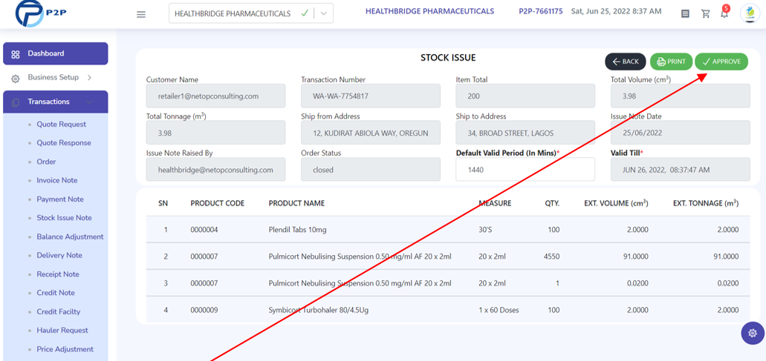The height and width of the screenshot is (361, 766).
Task: Go to Dashboard
Action: click(56, 53)
